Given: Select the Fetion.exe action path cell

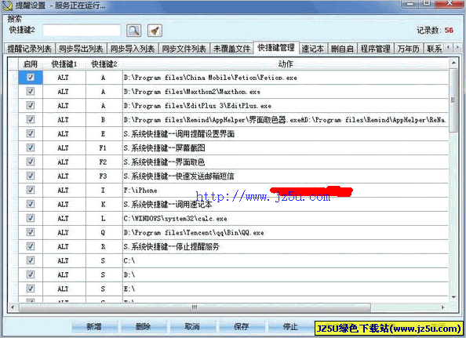Looking at the screenshot, I should (286, 78).
